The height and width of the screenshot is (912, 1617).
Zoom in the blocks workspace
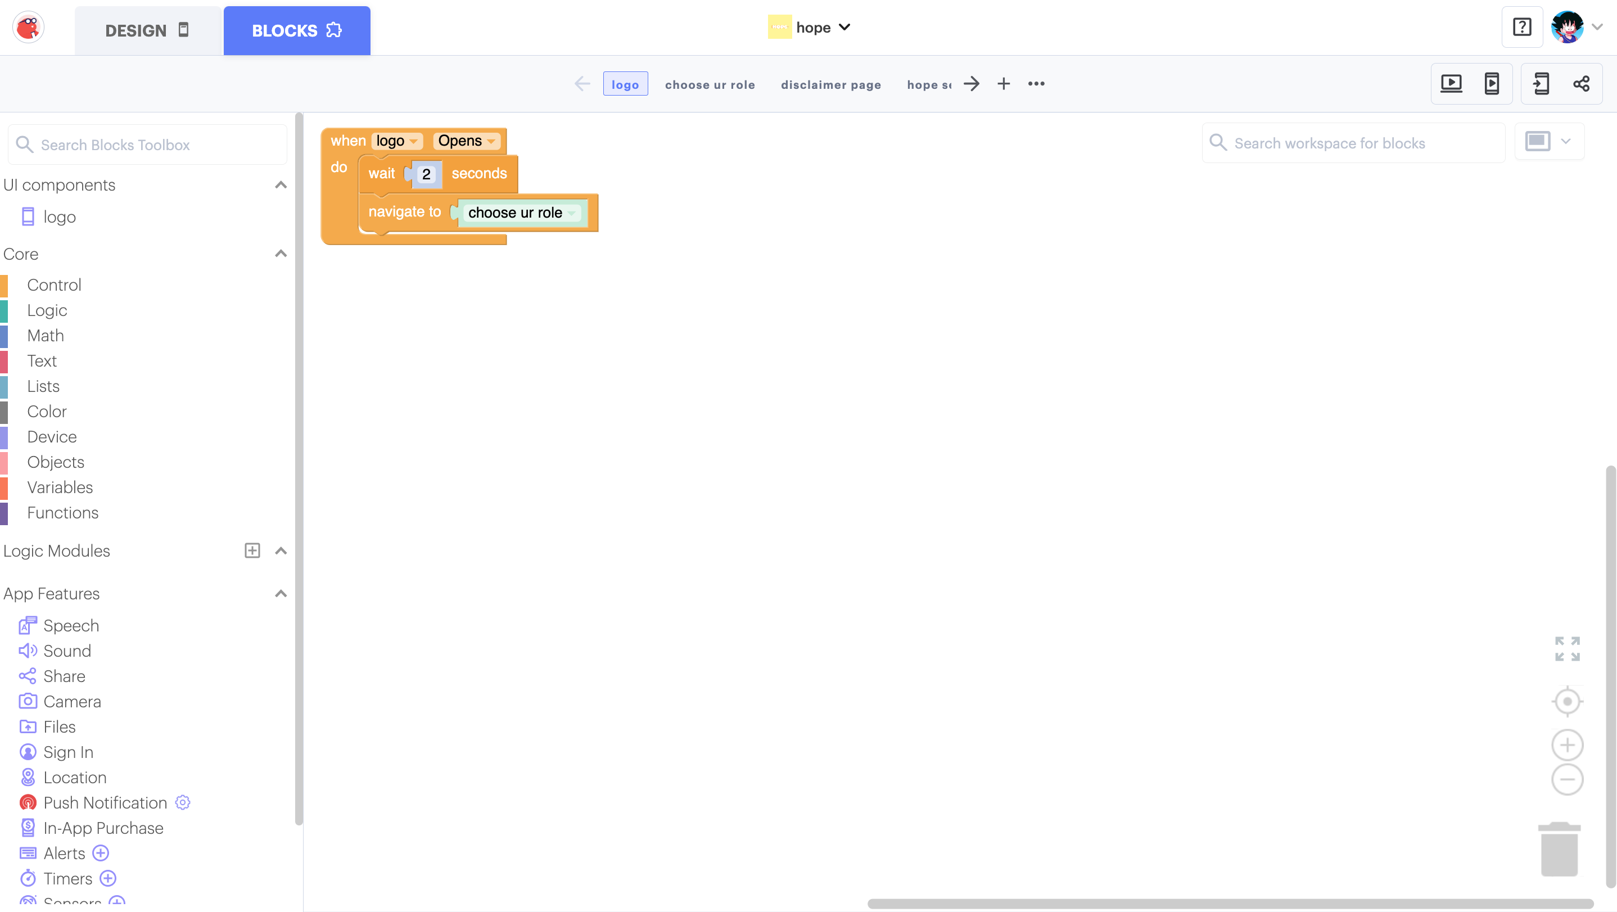tap(1567, 745)
